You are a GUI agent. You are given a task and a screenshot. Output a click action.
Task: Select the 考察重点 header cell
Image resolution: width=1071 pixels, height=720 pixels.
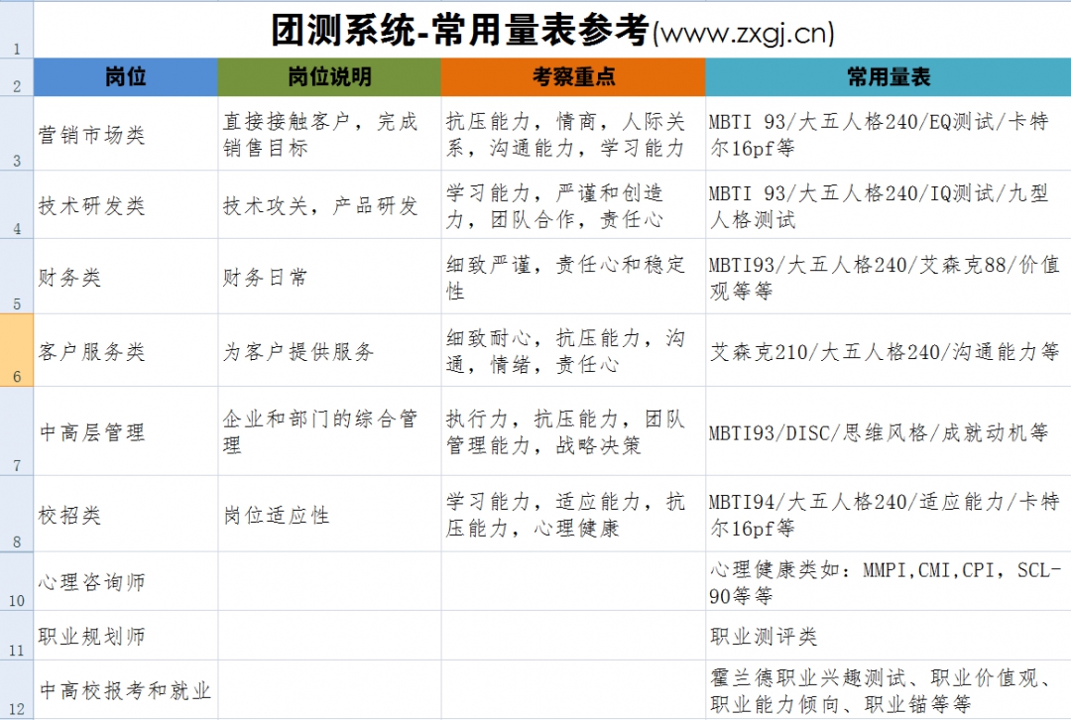coord(573,77)
